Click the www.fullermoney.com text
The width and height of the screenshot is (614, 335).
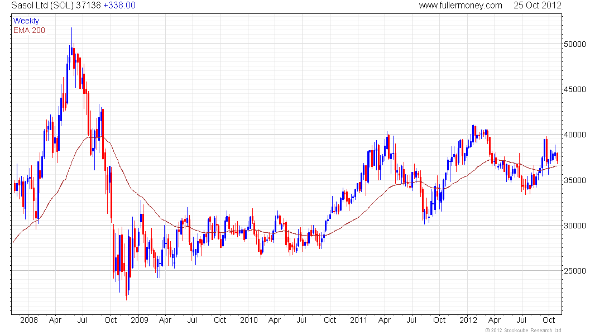pos(461,6)
